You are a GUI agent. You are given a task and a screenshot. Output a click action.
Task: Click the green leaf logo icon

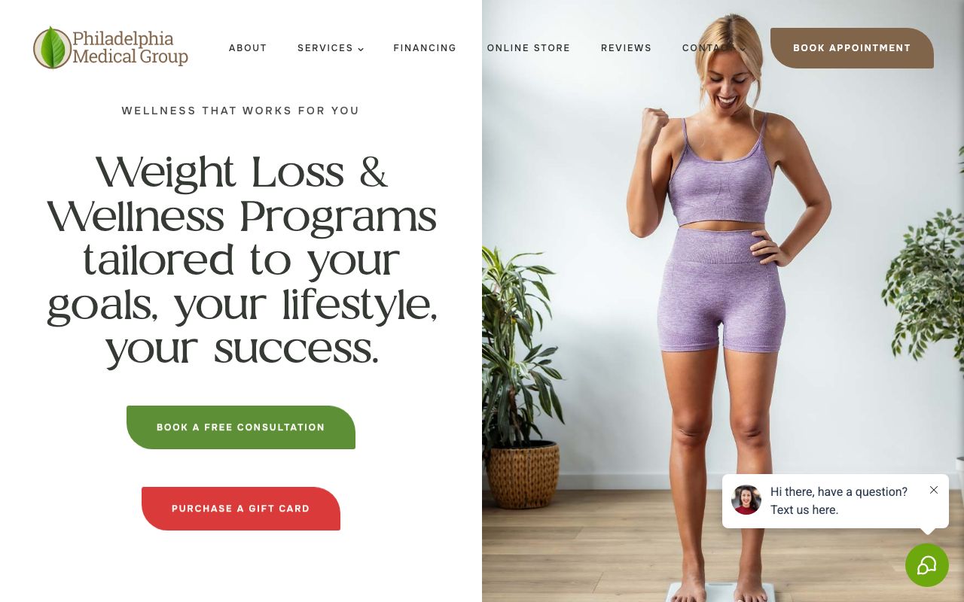pos(52,47)
